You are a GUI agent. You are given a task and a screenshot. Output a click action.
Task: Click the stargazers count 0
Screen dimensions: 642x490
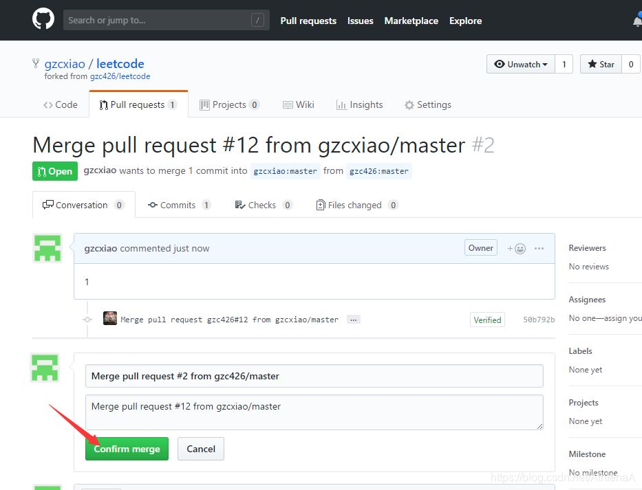631,64
